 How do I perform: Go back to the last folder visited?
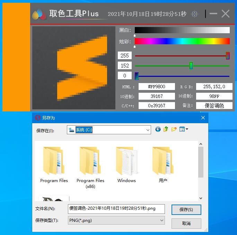158,129
